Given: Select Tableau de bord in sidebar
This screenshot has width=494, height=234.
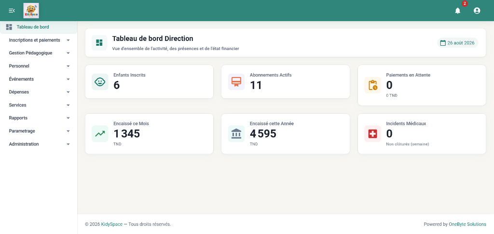Looking at the screenshot, I should coord(39,27).
